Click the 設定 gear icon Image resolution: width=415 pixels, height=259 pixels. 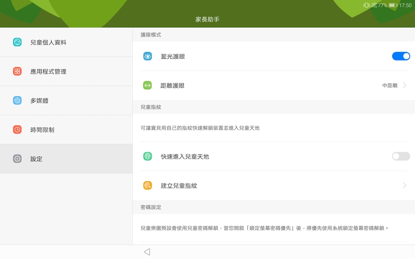17,159
